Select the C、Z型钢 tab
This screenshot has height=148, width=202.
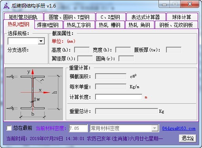[x=111, y=17]
